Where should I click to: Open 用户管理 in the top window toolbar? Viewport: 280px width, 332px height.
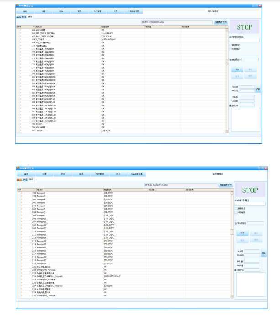point(100,11)
